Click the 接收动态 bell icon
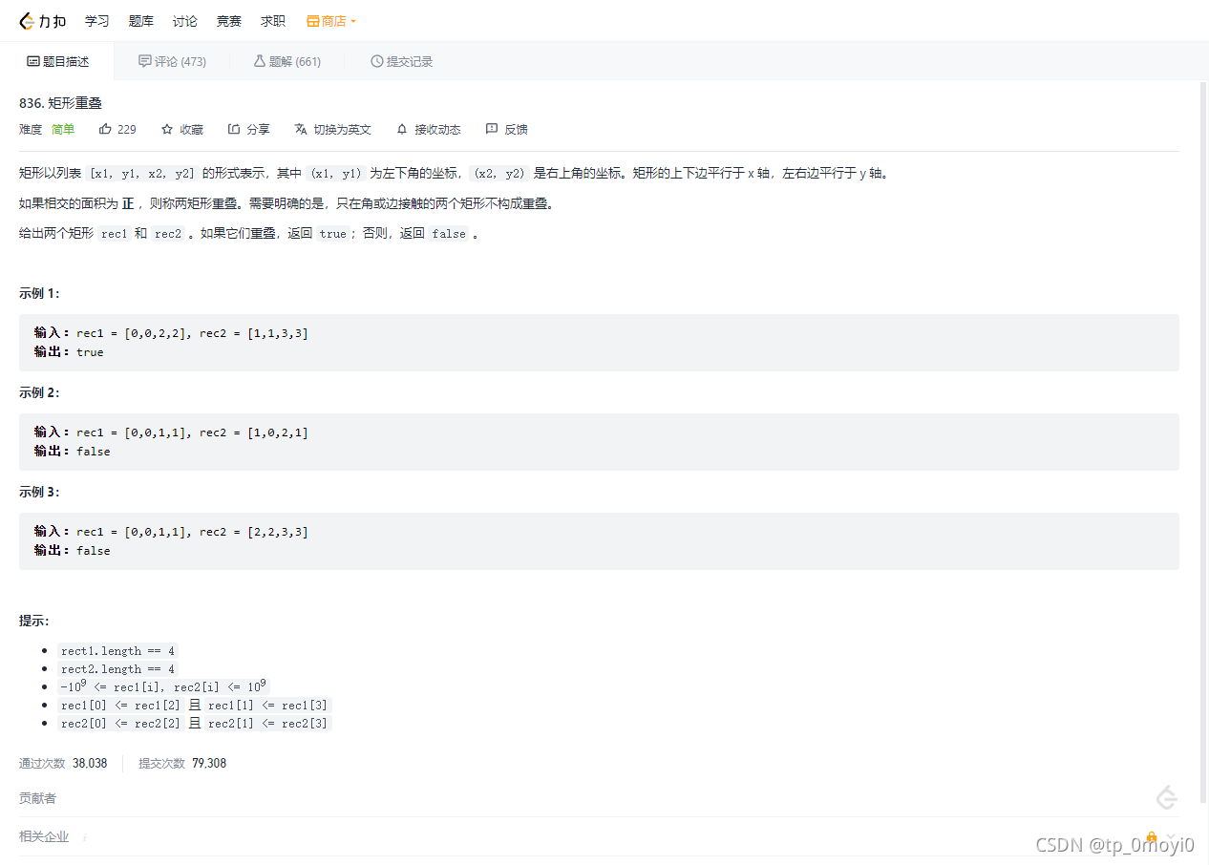The width and height of the screenshot is (1209, 865). [401, 129]
